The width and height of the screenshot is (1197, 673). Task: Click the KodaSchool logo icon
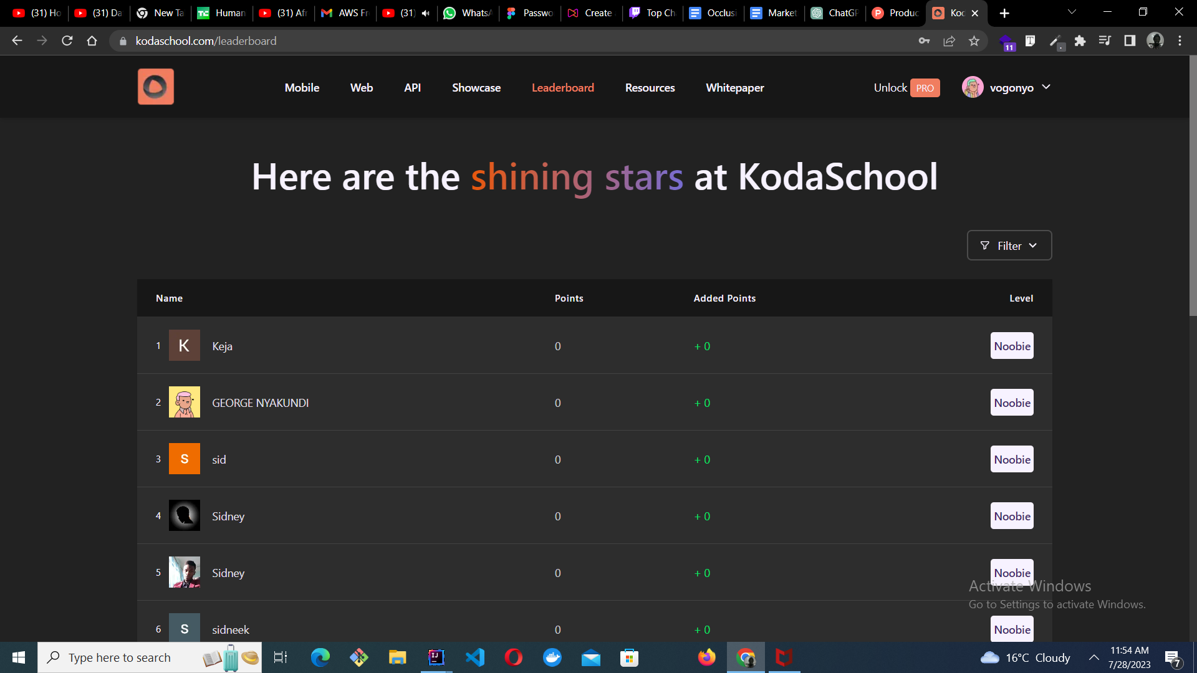pos(155,87)
